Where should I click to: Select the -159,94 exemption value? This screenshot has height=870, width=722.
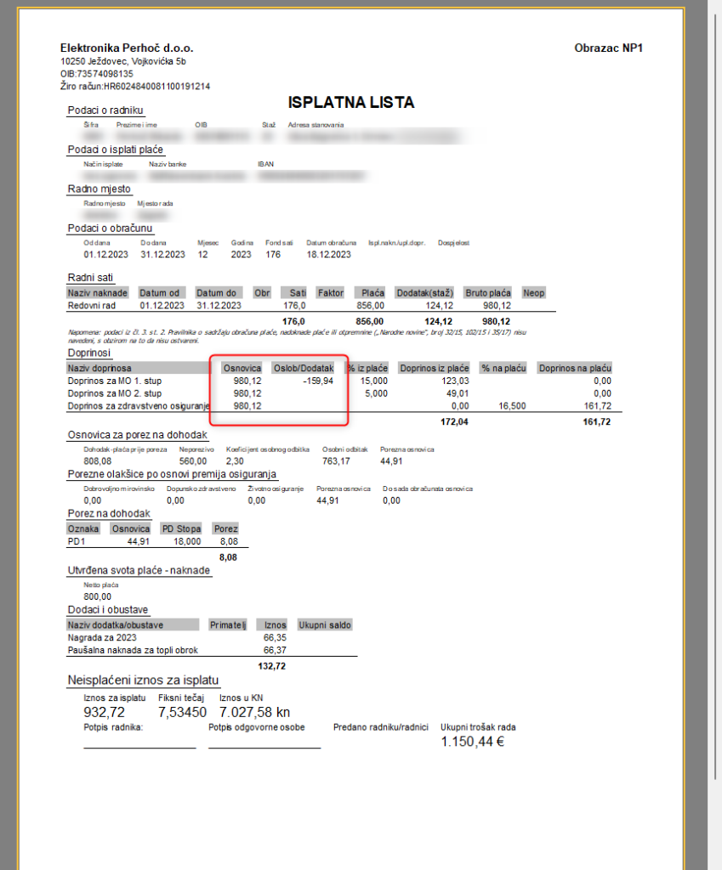tap(317, 381)
